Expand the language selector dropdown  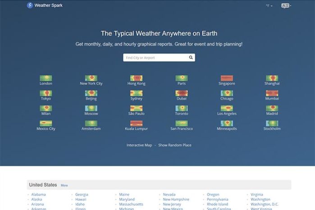[x=286, y=6]
